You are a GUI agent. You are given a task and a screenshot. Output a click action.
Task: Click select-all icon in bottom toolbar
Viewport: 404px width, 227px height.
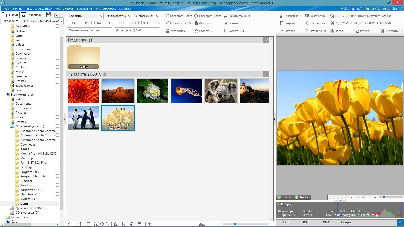pyautogui.click(x=96, y=224)
